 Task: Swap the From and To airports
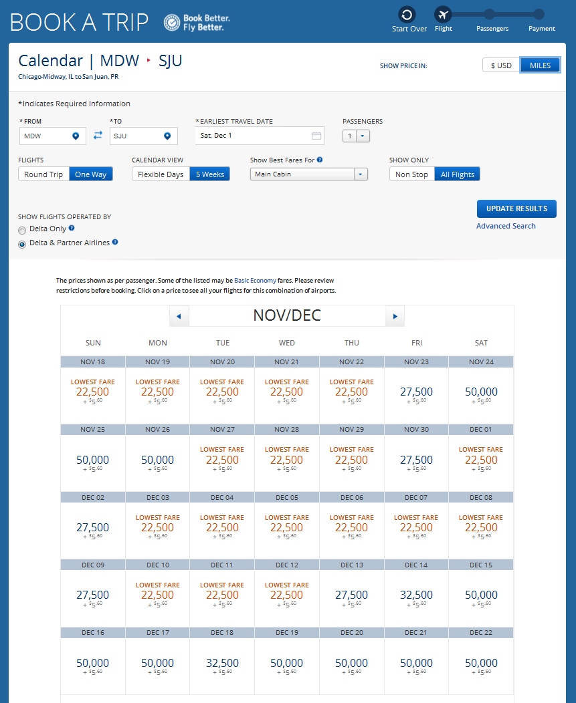(x=98, y=135)
